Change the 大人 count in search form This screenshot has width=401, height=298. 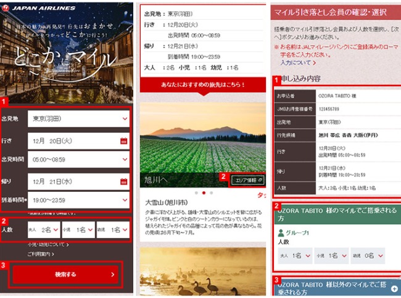tap(46, 230)
